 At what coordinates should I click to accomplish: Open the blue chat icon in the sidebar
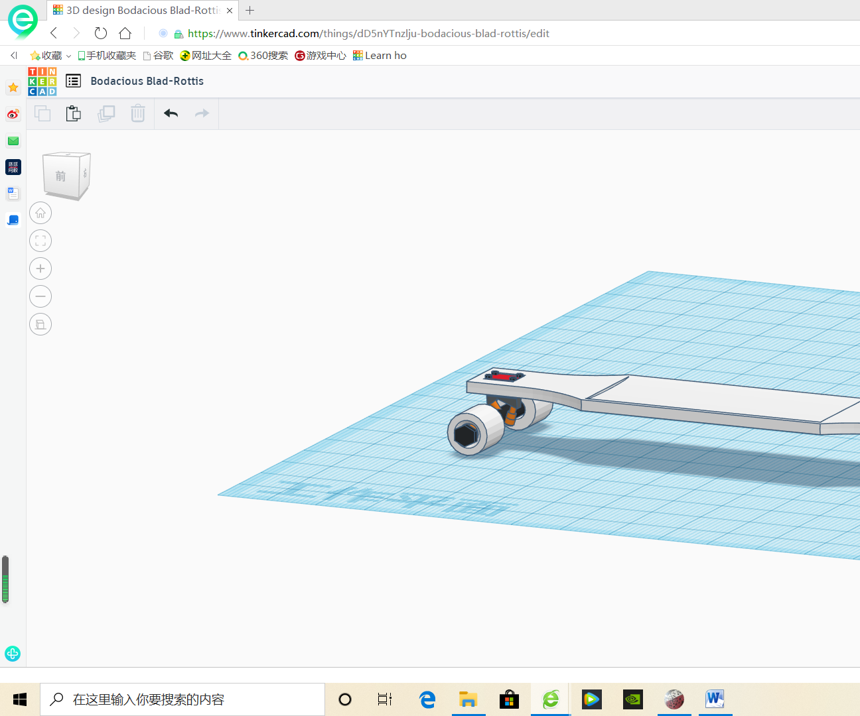tap(13, 220)
